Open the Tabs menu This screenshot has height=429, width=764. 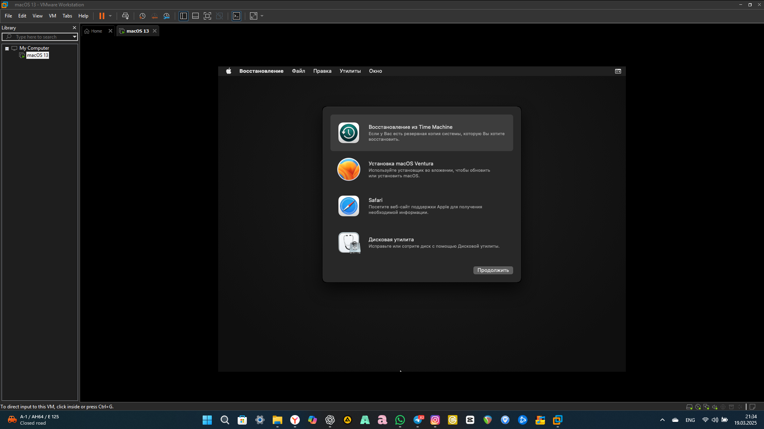point(67,16)
